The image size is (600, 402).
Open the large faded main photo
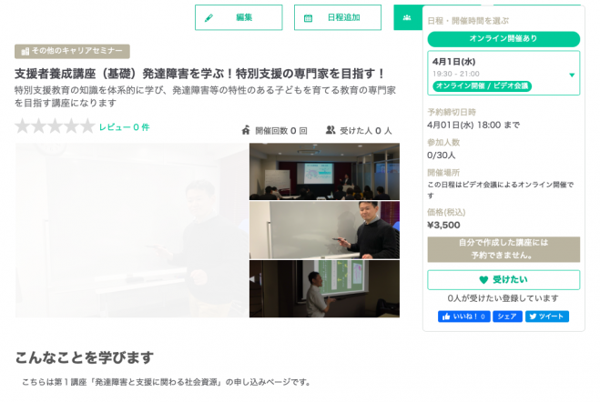coord(132,230)
